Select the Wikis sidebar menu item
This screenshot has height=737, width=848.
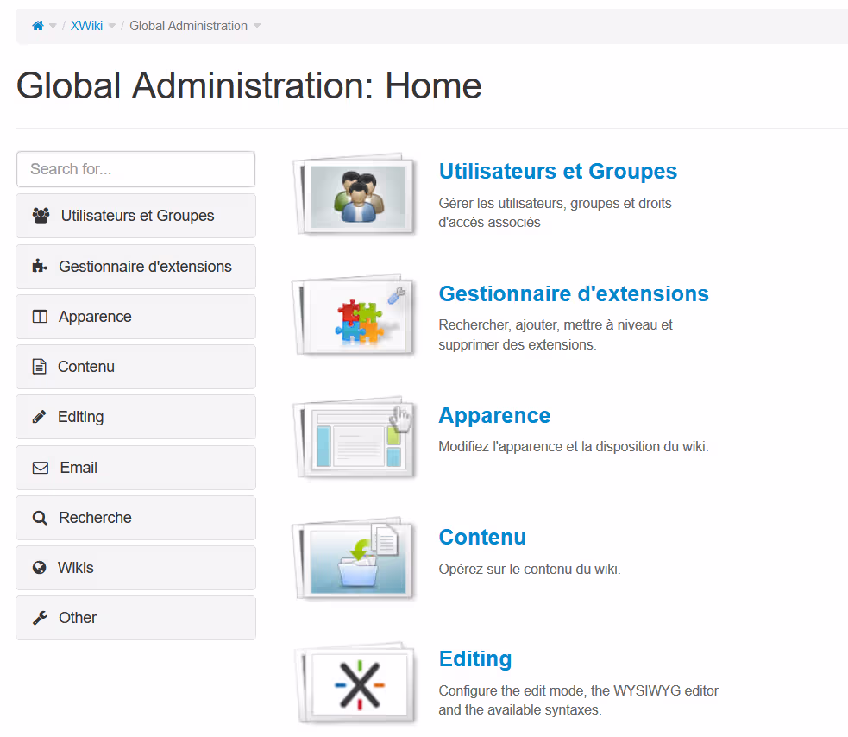[x=135, y=568]
